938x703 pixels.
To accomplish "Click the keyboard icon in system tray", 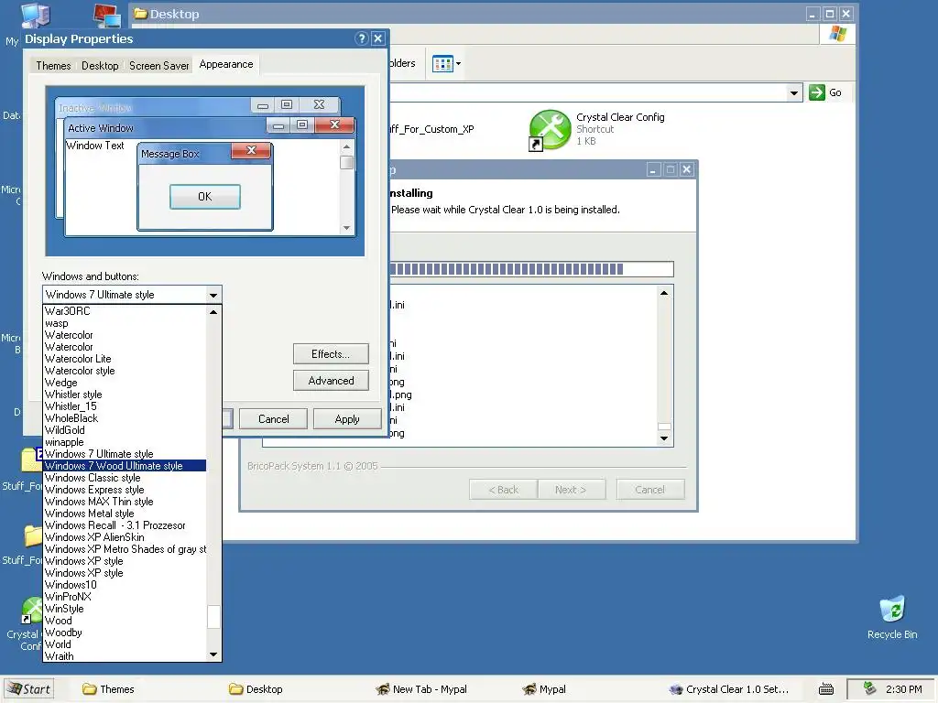I will pos(826,689).
